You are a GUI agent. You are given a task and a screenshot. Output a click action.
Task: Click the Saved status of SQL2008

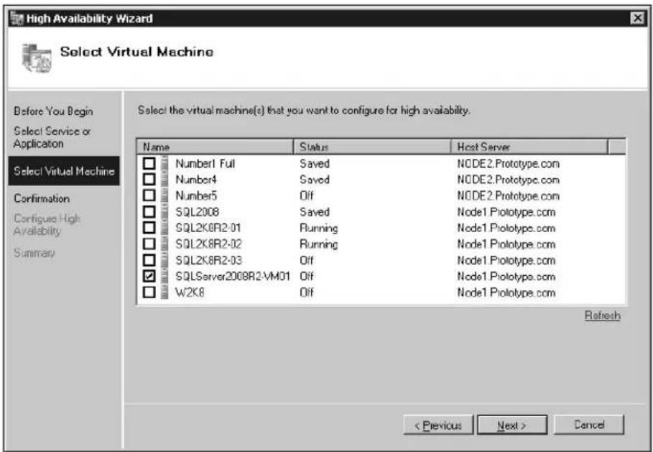(315, 211)
